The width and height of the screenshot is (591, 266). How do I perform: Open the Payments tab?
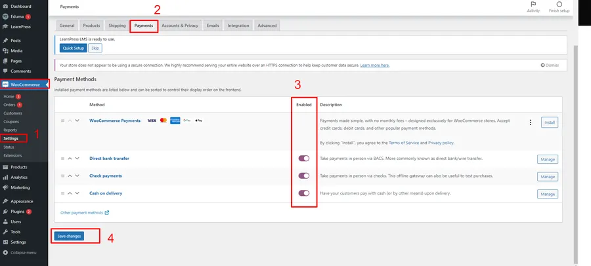coord(144,26)
